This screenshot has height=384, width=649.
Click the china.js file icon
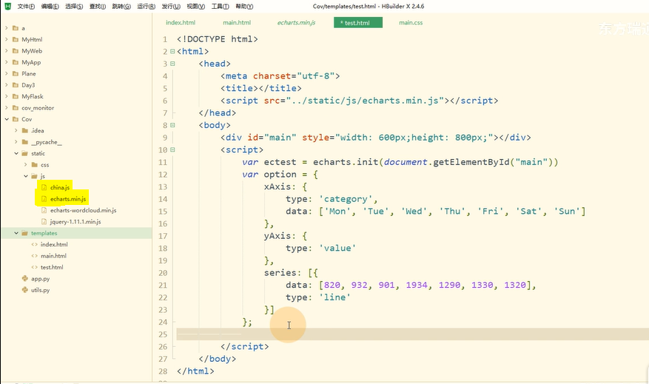tap(44, 188)
